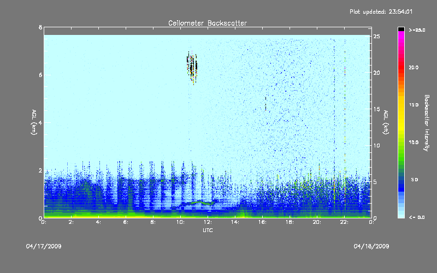Click the 'Ceilometer Backscatter' plot title
This screenshot has width=437, height=273.
click(208, 23)
